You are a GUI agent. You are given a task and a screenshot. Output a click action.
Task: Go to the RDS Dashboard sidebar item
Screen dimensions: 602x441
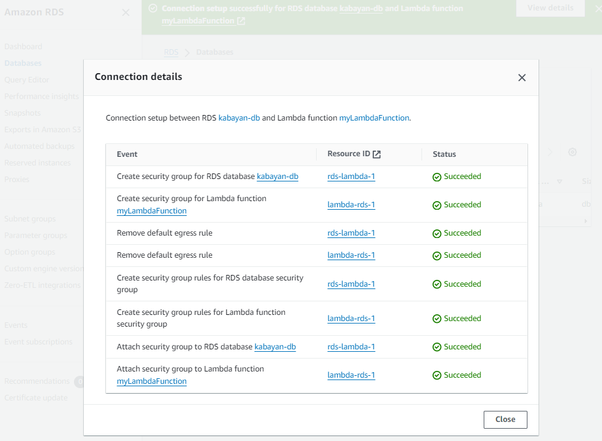[x=23, y=46]
